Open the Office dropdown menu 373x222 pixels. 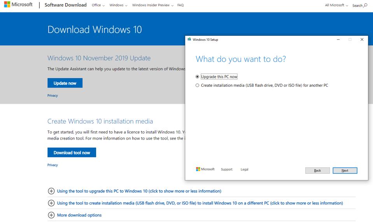(x=98, y=5)
